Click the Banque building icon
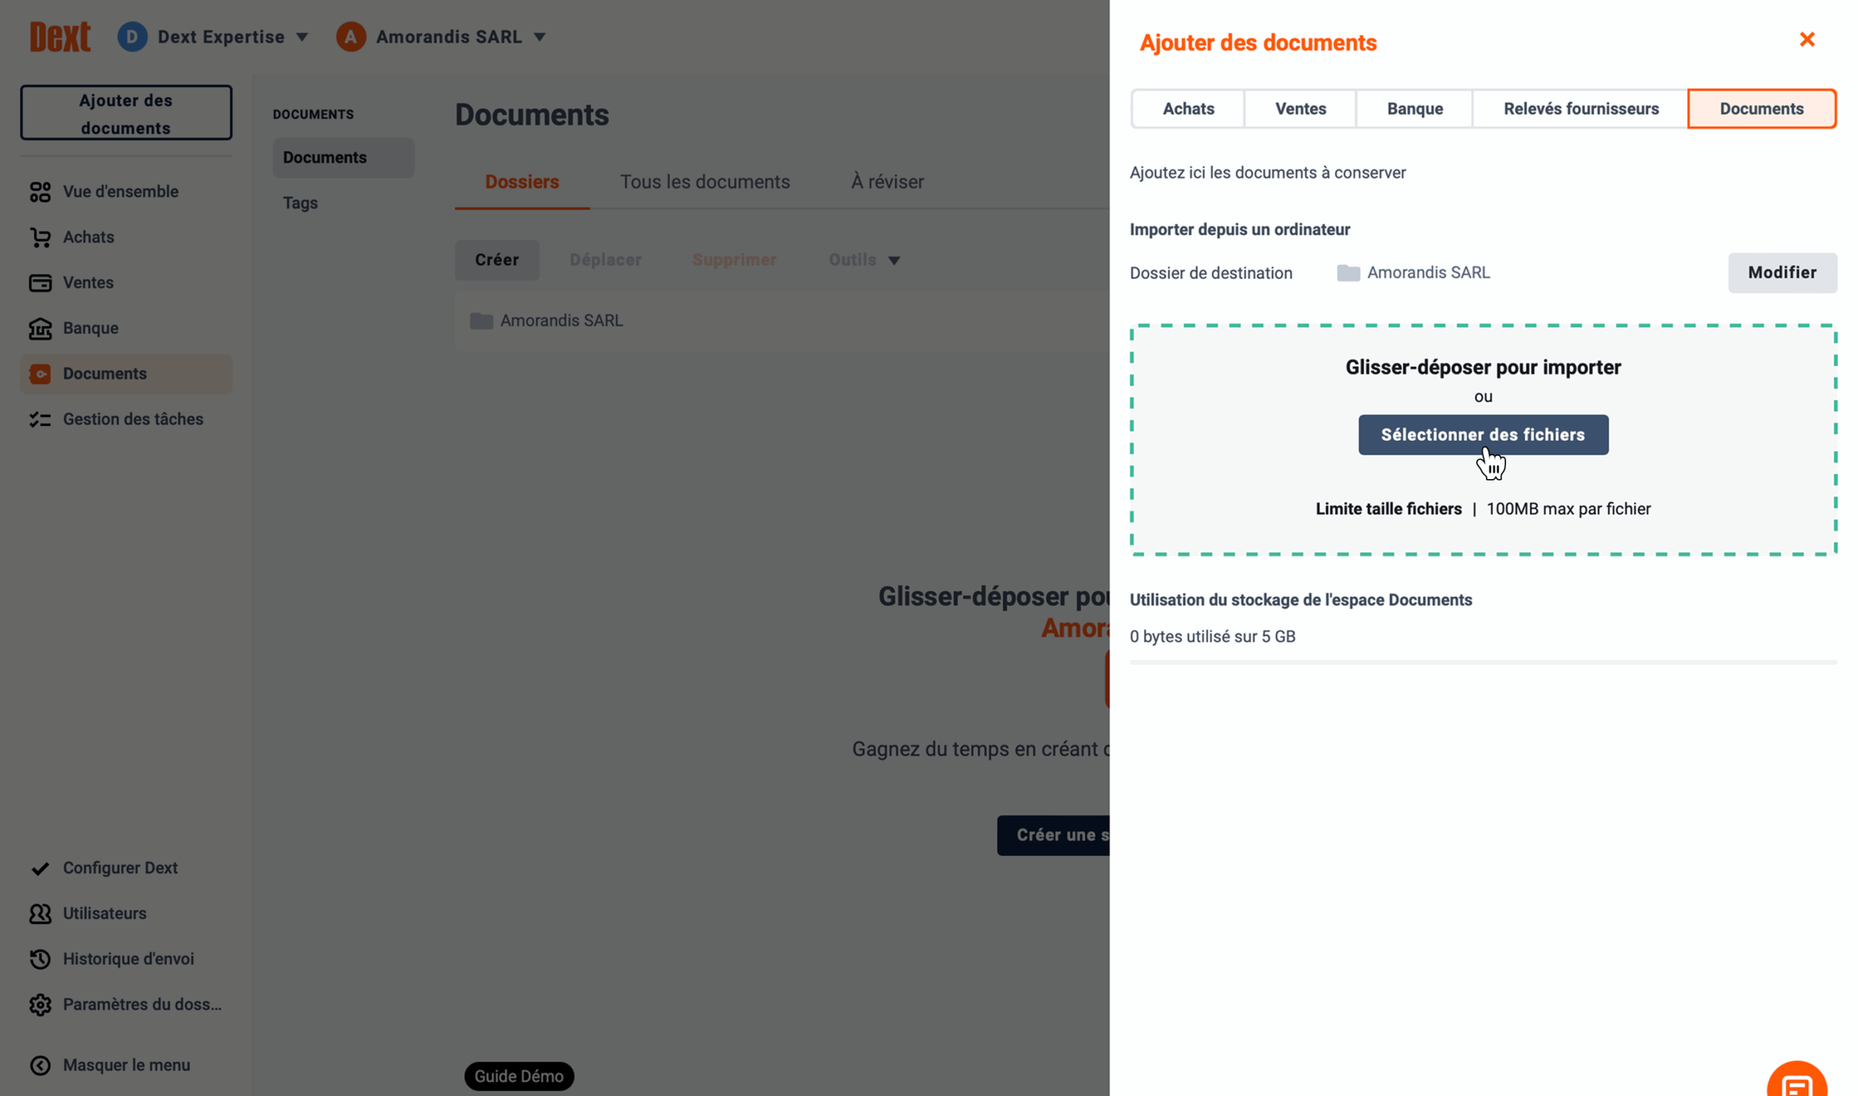The image size is (1858, 1096). point(40,329)
